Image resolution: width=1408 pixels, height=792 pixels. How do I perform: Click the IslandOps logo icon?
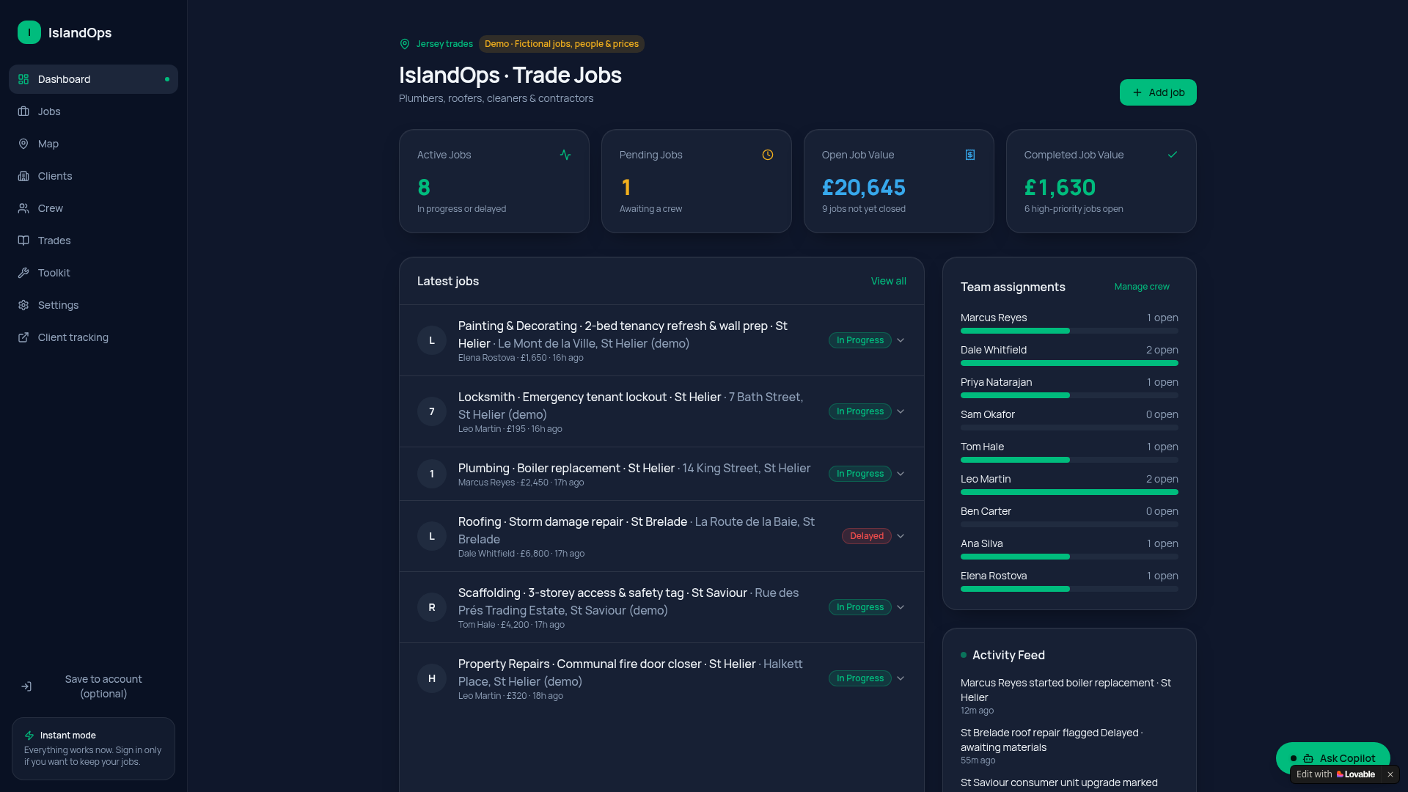(x=29, y=32)
